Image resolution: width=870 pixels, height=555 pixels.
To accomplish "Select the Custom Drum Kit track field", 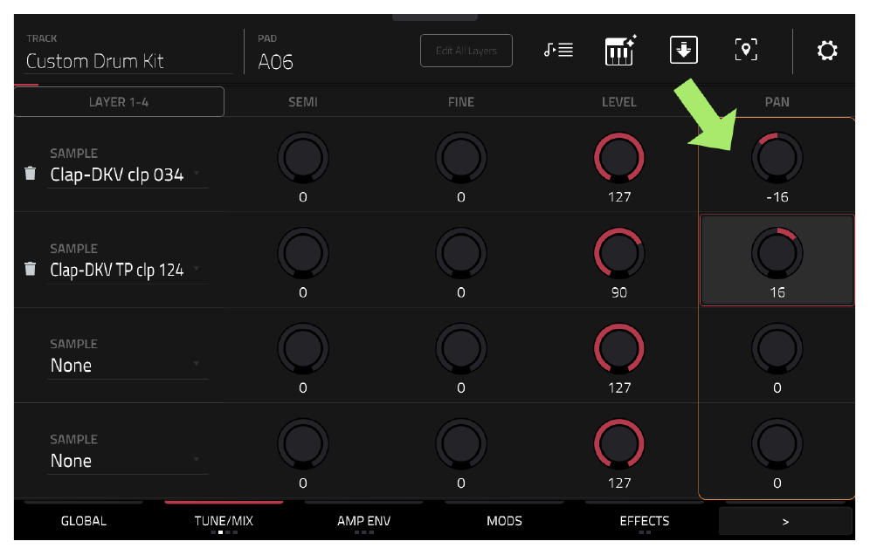I will point(128,60).
